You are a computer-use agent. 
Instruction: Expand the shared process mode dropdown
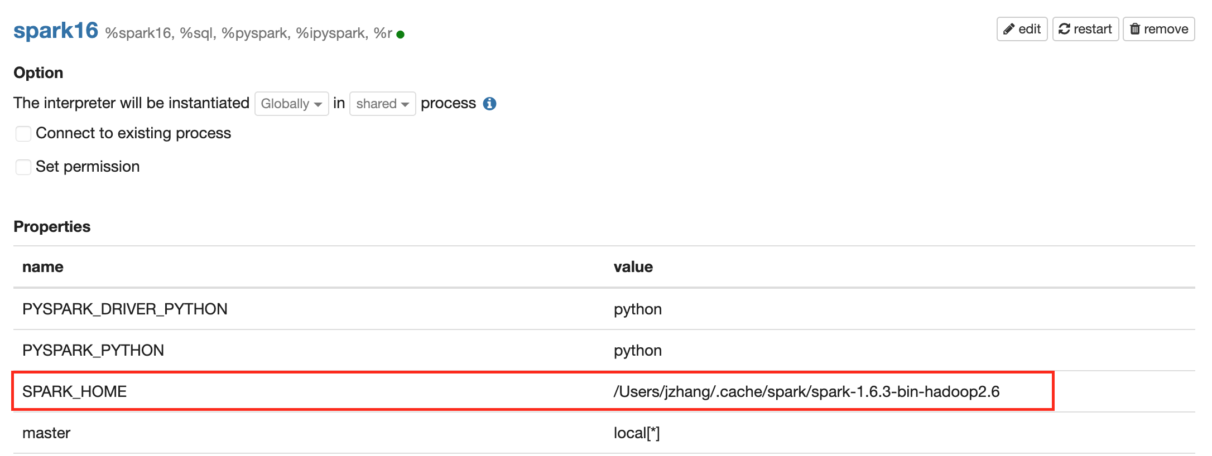[x=382, y=104]
